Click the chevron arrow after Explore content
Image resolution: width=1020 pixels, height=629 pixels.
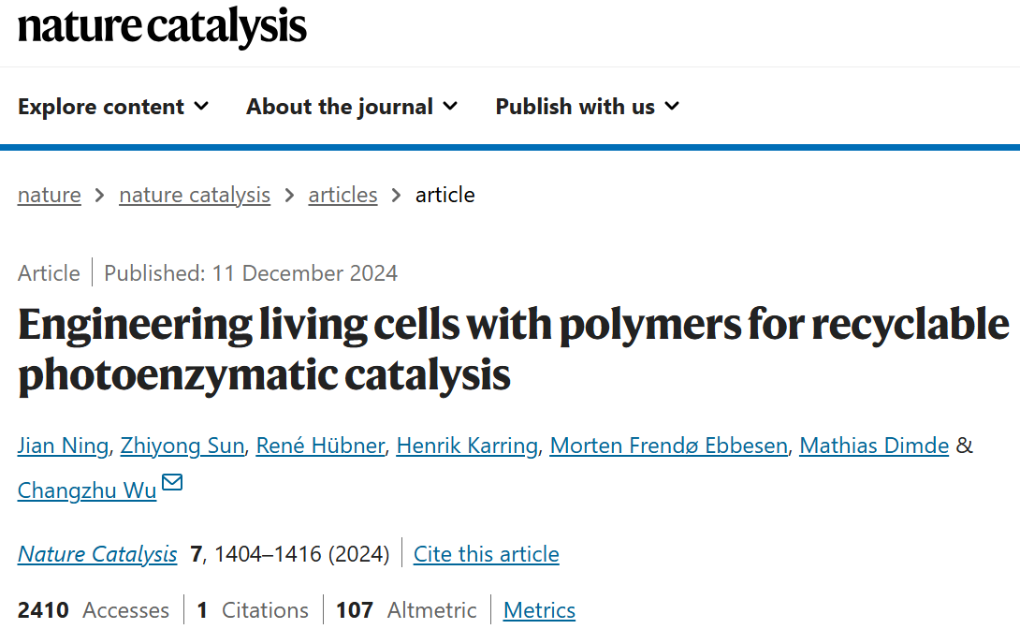coord(201,107)
